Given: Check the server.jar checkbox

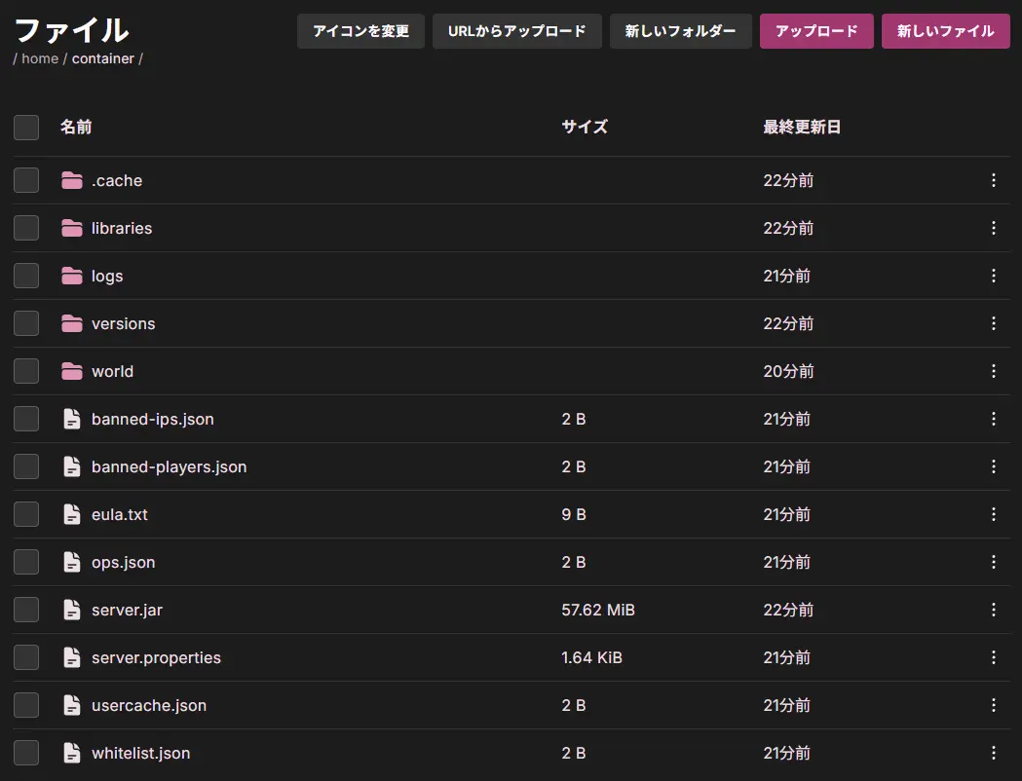Looking at the screenshot, I should (x=26, y=610).
